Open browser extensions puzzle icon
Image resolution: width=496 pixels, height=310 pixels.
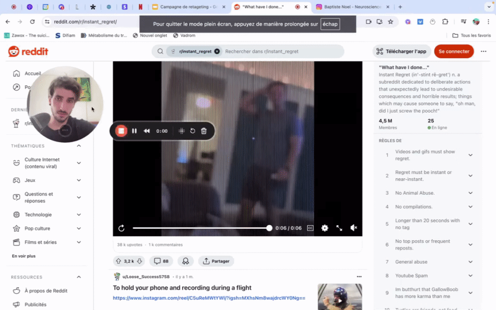445,21
